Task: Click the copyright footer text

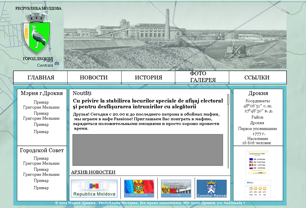Action: [x=150, y=203]
